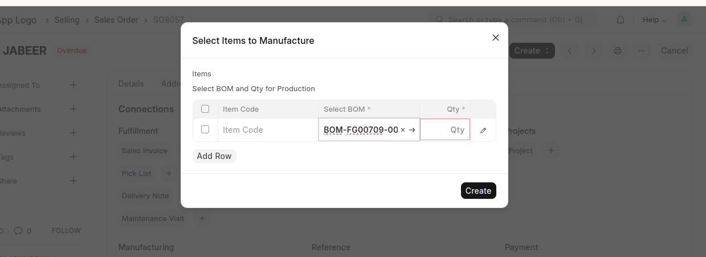Open the notifications bell
Screen dimensions: 706x257
click(621, 20)
